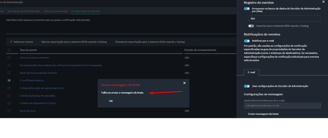Open As atualizações dos módulos revogadas event
The image size is (328, 138).
[61, 65]
